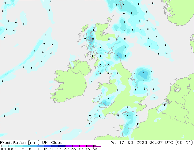Click the '50' legend scale label
This screenshot has width=194, height=150.
point(95,149)
